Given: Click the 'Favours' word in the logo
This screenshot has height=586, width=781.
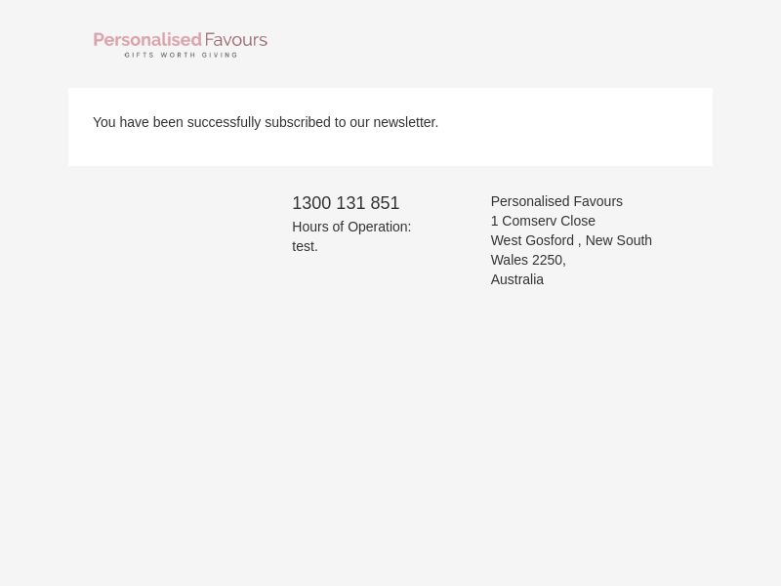Looking at the screenshot, I should 236,40.
